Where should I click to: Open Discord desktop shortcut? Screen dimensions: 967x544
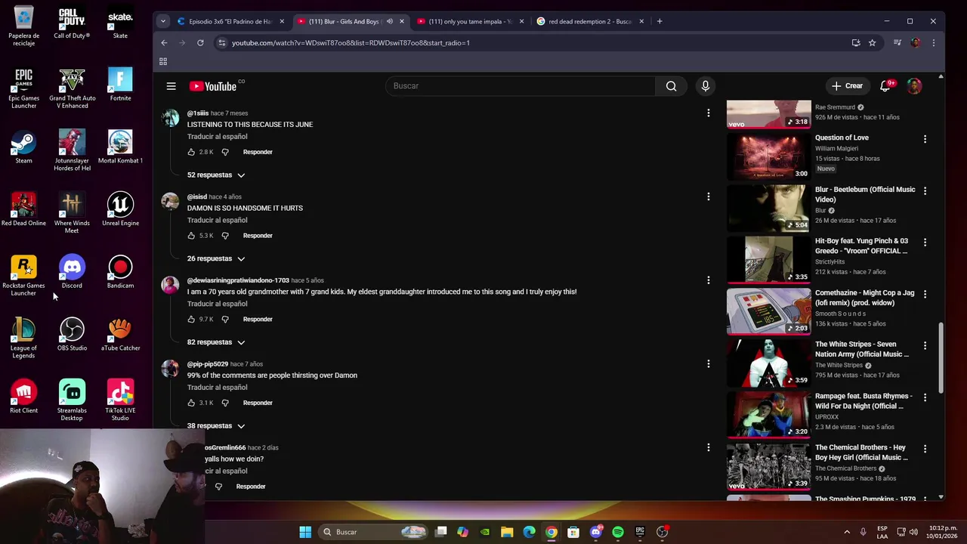[x=72, y=272]
